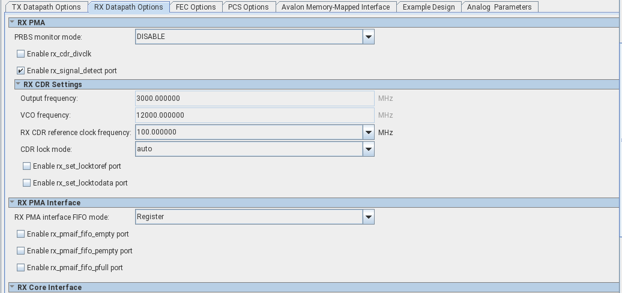The height and width of the screenshot is (293, 622).
Task: Collapse the RX PMA Interface section
Action: tap(12, 203)
